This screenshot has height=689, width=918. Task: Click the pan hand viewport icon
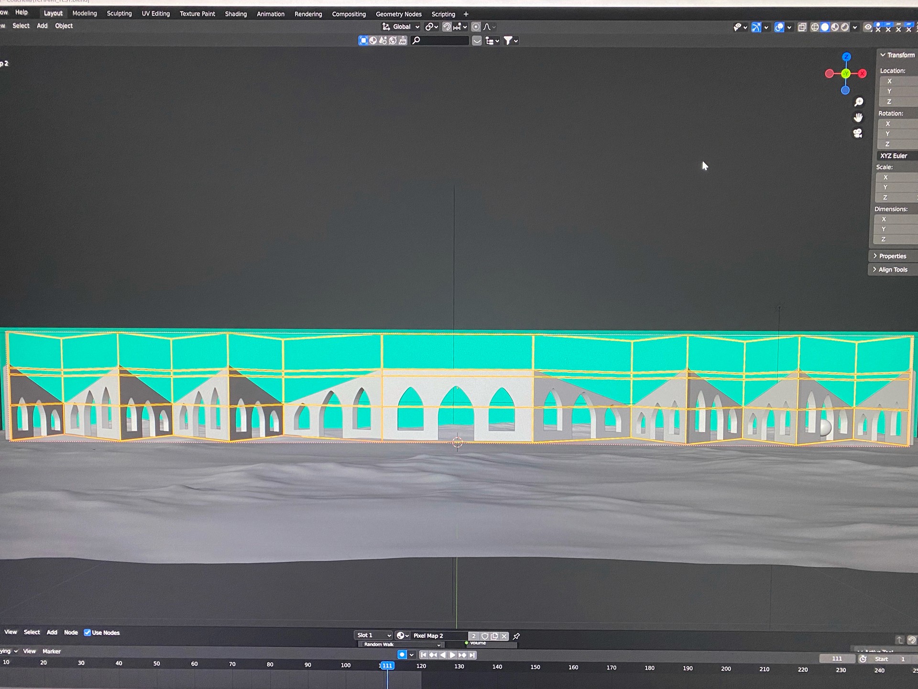pyautogui.click(x=858, y=118)
